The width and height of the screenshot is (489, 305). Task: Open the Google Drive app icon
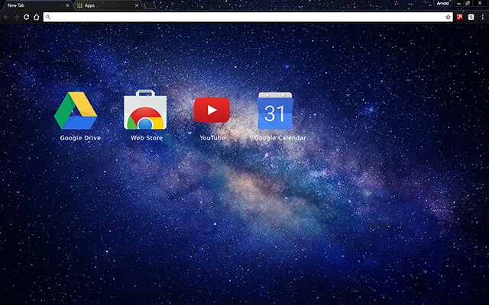(76, 110)
